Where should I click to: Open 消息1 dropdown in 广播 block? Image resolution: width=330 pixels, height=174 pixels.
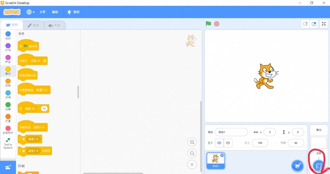click(x=34, y=139)
